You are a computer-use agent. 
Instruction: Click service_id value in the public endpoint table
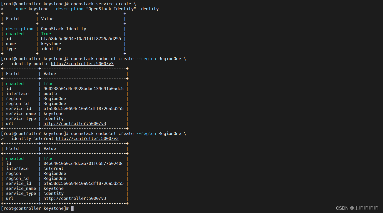tap(84, 108)
